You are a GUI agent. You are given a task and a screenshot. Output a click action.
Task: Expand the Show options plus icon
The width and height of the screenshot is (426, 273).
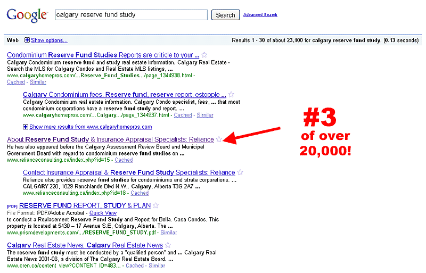click(x=27, y=40)
